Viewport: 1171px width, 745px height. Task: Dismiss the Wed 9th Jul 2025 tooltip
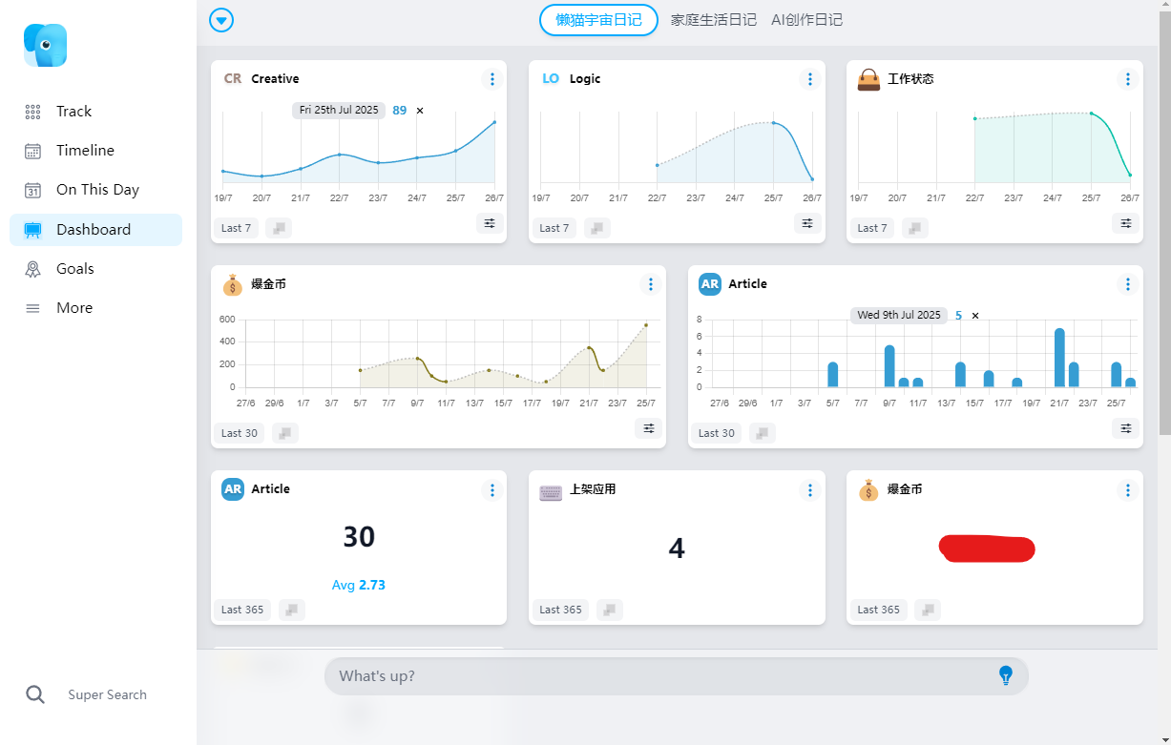[975, 316]
